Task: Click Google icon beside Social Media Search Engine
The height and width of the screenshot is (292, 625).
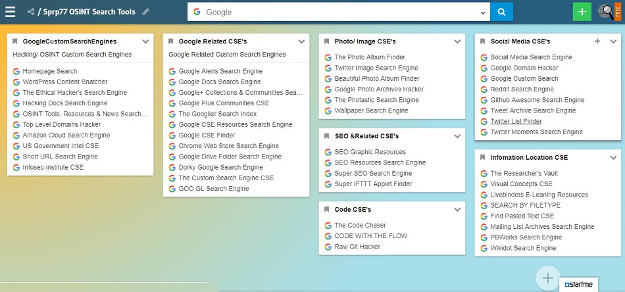Action: point(484,57)
